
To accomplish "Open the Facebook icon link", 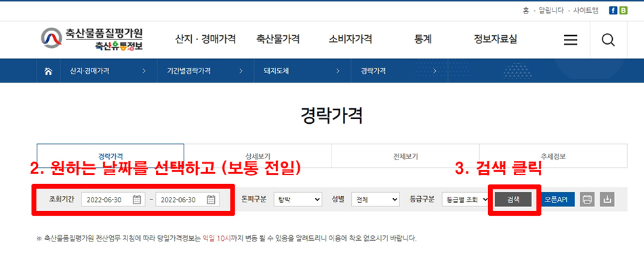I will 613,11.
